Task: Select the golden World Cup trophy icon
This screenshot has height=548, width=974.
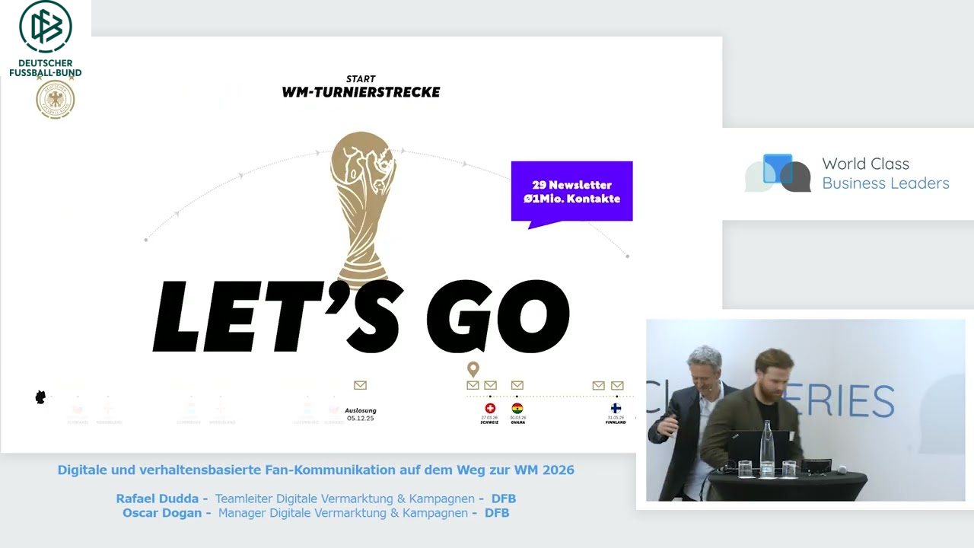Action: click(x=361, y=205)
